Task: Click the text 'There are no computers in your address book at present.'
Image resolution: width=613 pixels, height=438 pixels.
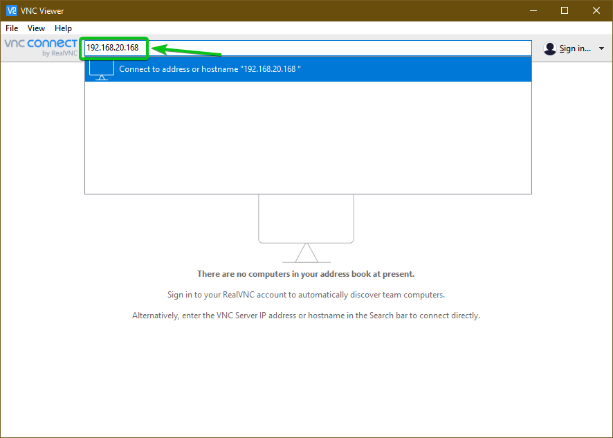Action: (306, 274)
